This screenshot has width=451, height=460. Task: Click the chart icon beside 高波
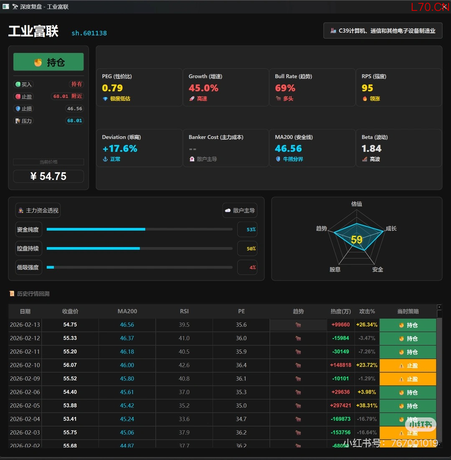(x=365, y=159)
